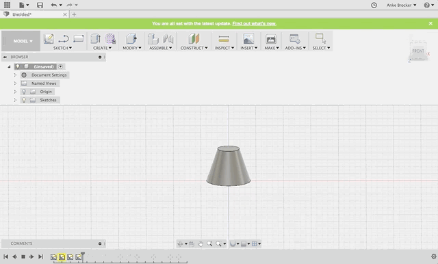438x264 pixels.
Task: Click the highlighted second timeline feature
Action: pyautogui.click(x=62, y=256)
